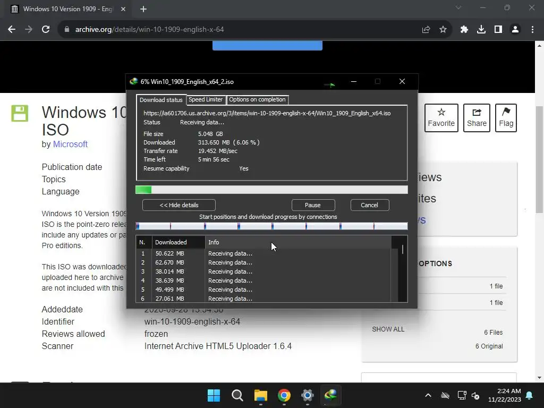Image resolution: width=544 pixels, height=408 pixels.
Task: Click the muted volume tray icon
Action: point(475,395)
